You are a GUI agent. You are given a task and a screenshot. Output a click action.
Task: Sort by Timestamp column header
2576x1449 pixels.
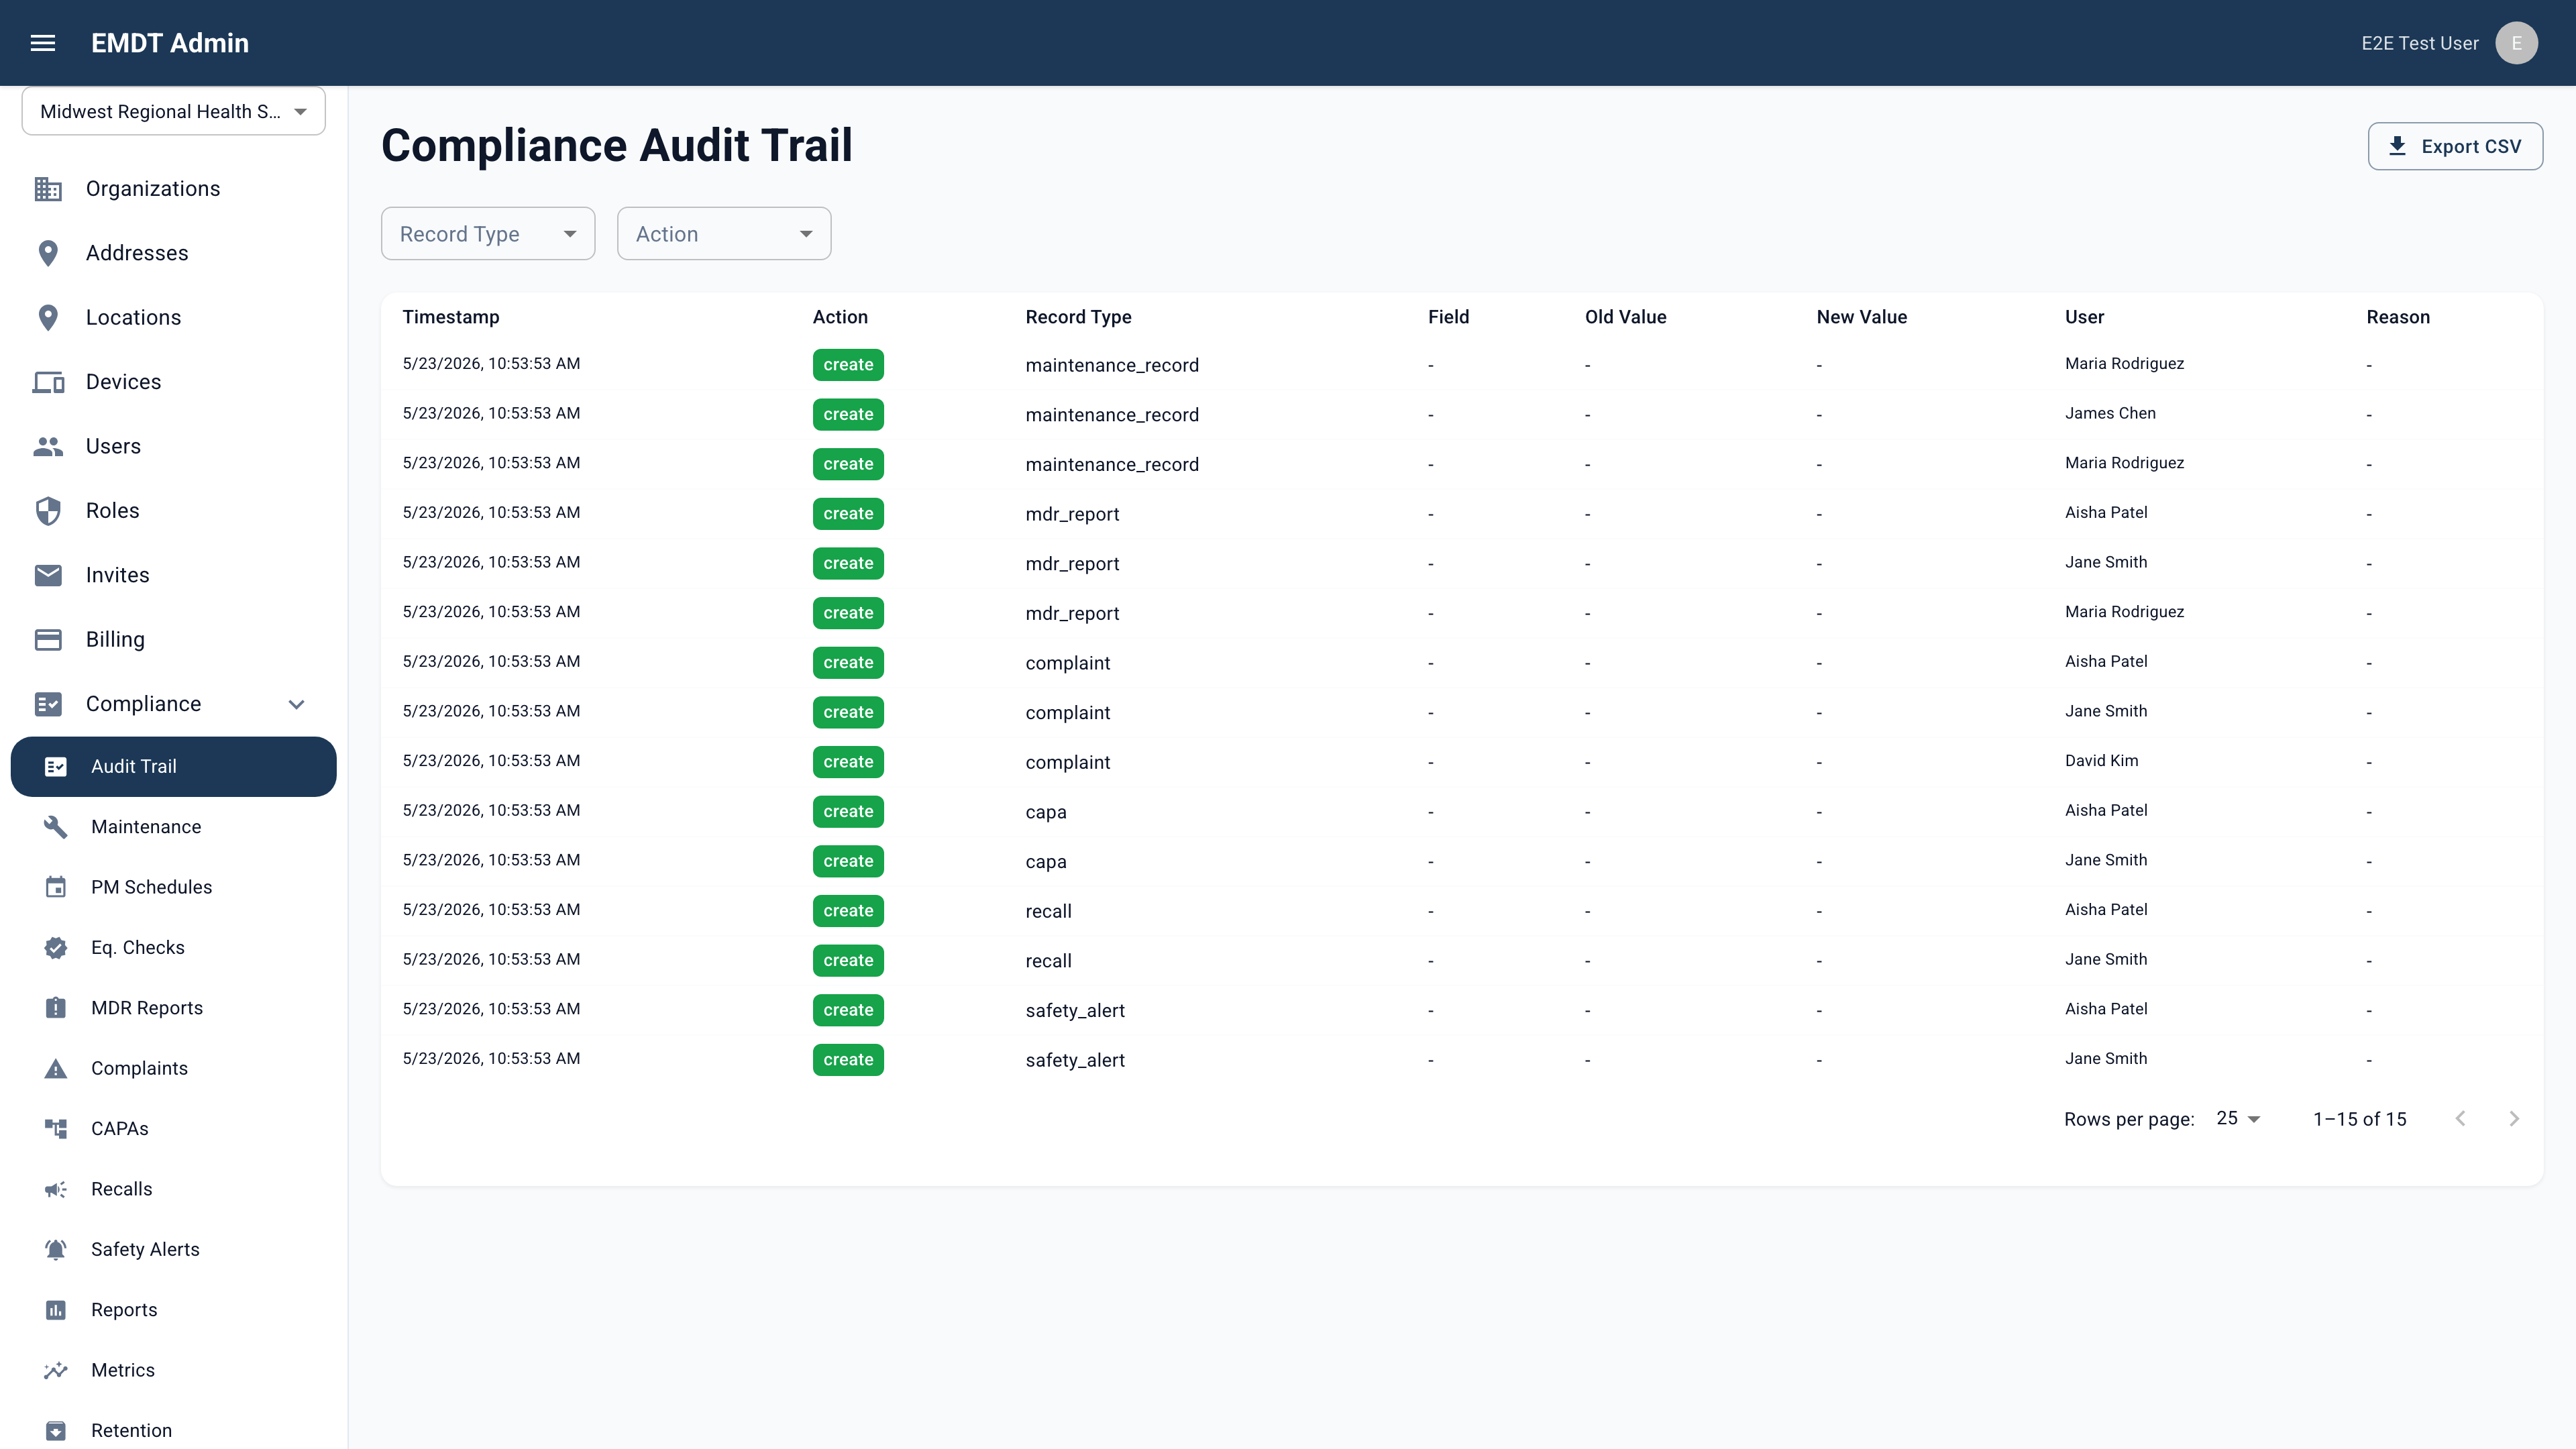click(451, 317)
